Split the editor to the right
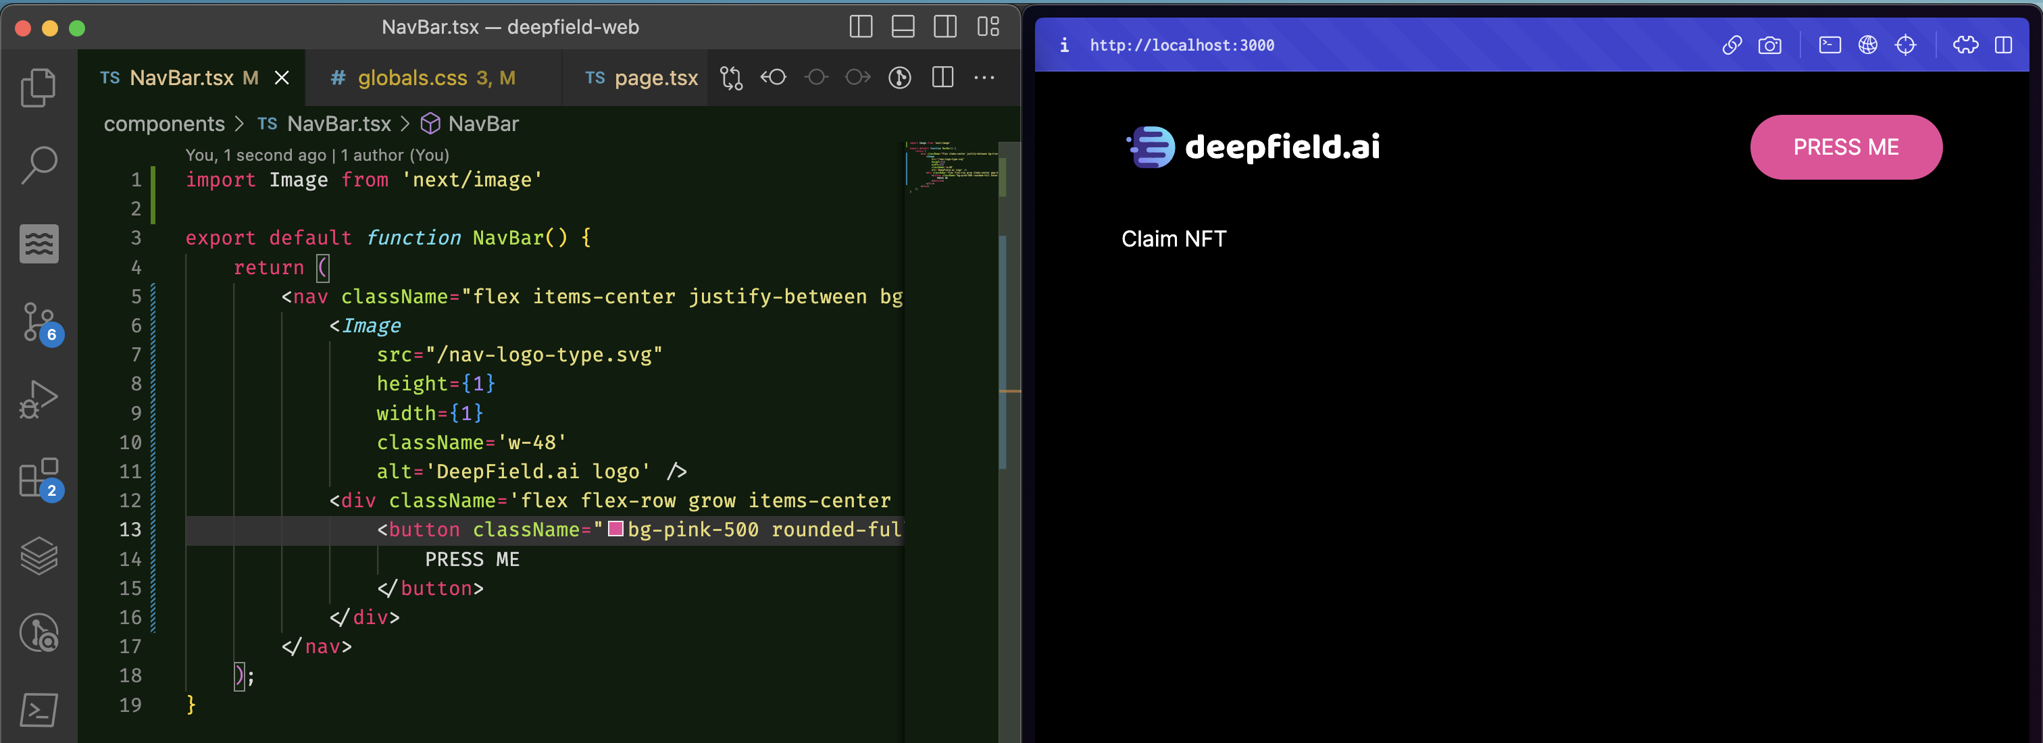The height and width of the screenshot is (743, 2043). (x=942, y=78)
